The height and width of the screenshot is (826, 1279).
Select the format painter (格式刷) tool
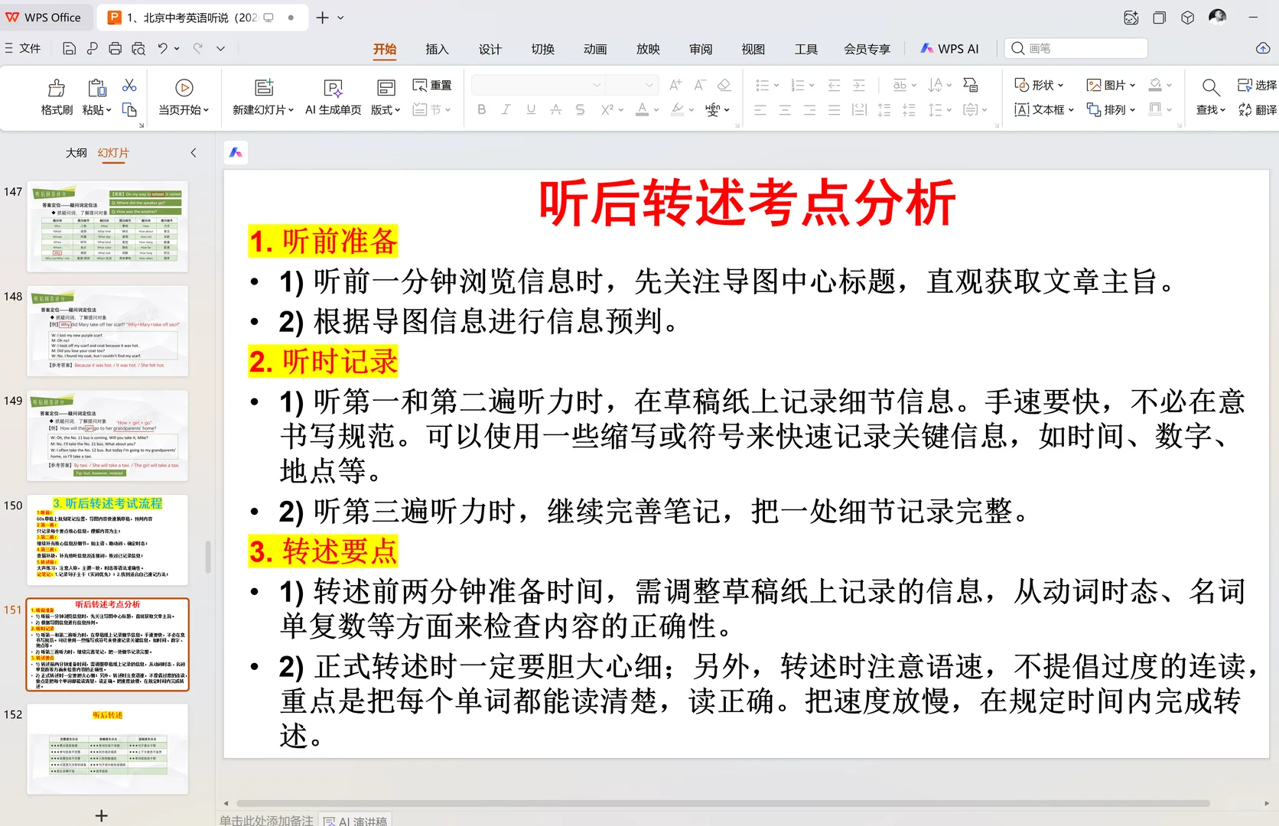point(55,97)
